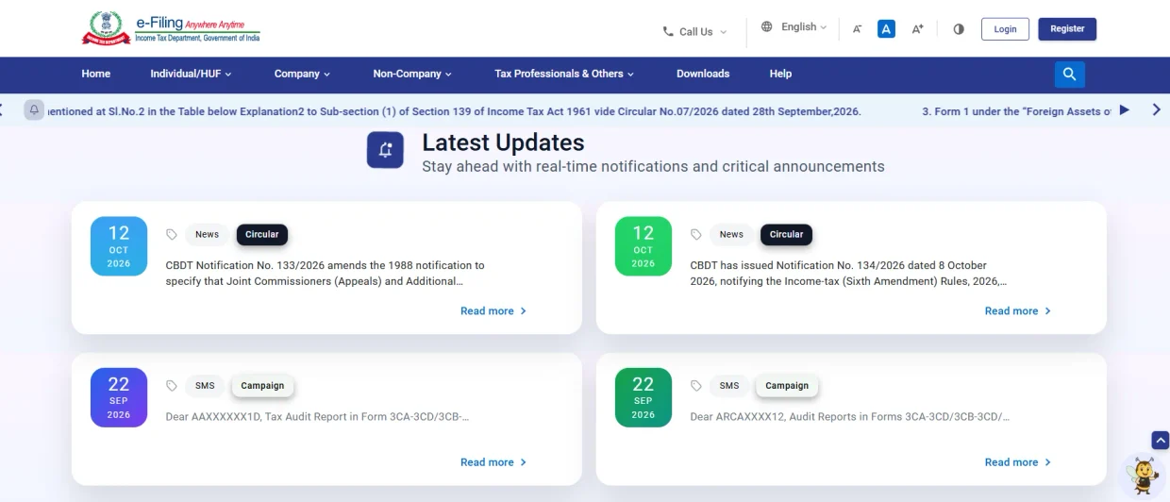Select Campaign tag on ARCAXXXX12 card
This screenshot has height=502, width=1170.
tap(787, 386)
